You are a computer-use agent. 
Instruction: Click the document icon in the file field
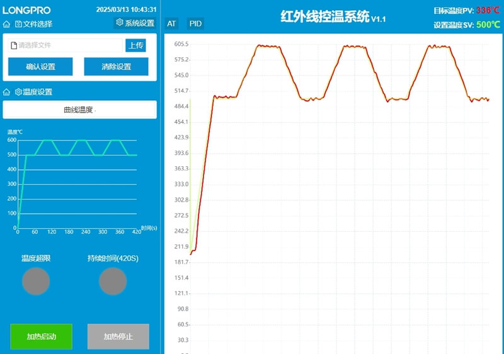[x=13, y=45]
